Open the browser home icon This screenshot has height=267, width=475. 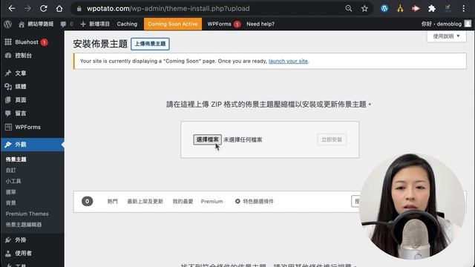tap(59, 8)
